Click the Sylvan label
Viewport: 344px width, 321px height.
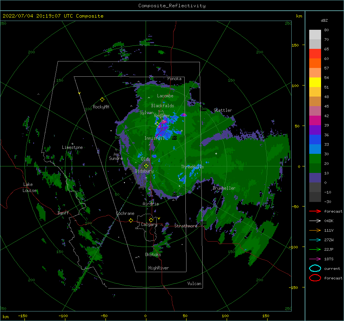pyautogui.click(x=146, y=113)
